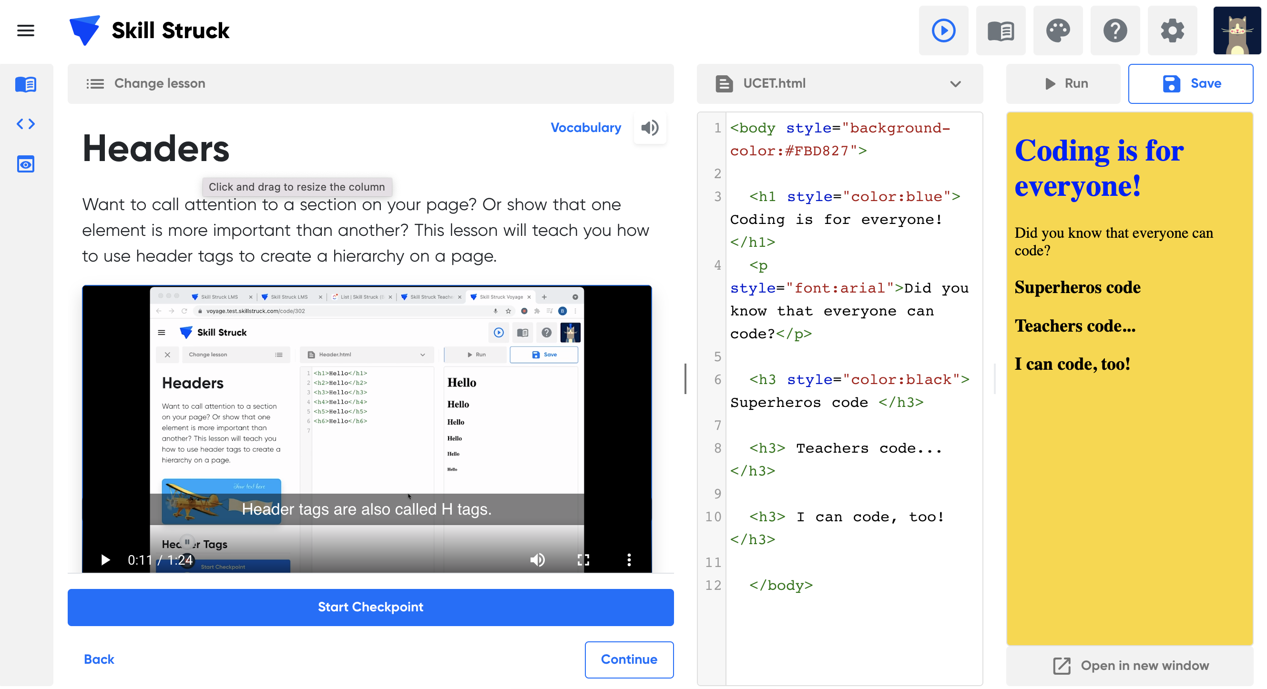This screenshot has width=1267, height=689.
Task: Show the lesson panel from sidebar book icon
Action: click(26, 84)
